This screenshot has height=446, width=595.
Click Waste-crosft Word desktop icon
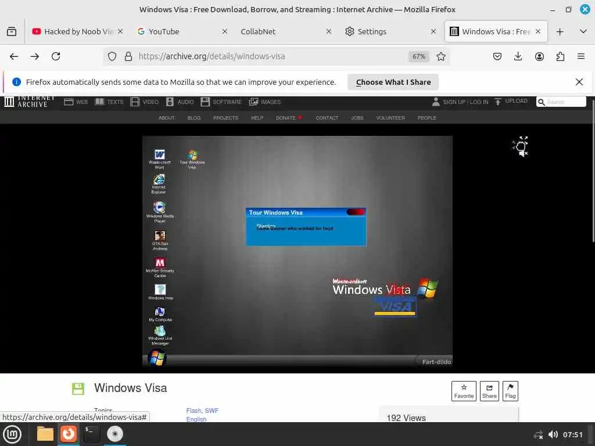pos(160,159)
